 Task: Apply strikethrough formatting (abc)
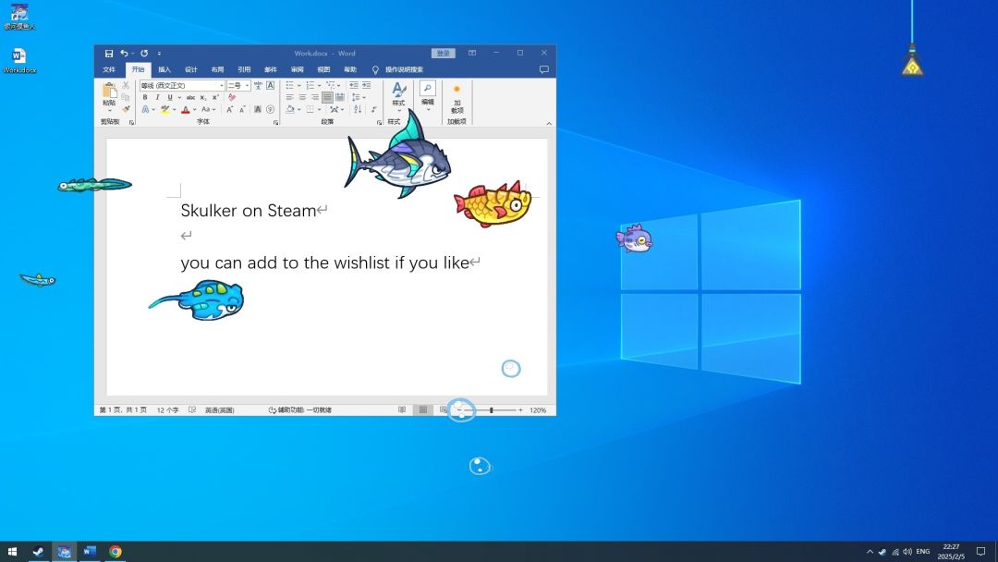[x=190, y=97]
